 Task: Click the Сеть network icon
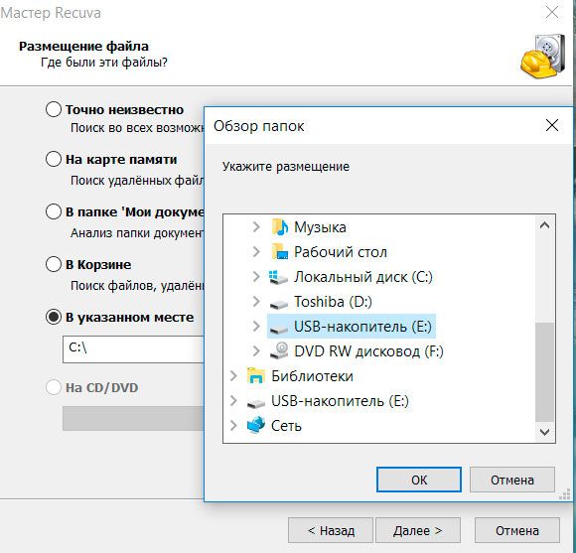click(x=255, y=425)
